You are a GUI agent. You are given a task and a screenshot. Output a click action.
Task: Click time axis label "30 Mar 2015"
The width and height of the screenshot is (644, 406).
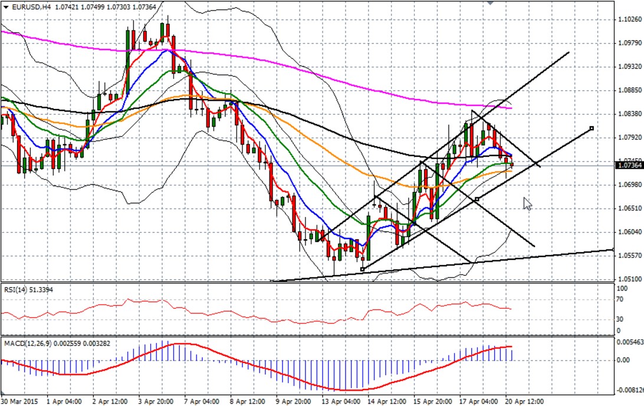tap(18, 401)
